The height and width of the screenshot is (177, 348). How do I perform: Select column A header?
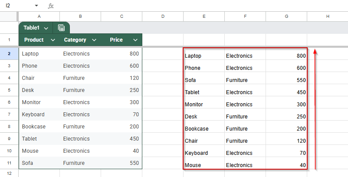tap(39, 16)
